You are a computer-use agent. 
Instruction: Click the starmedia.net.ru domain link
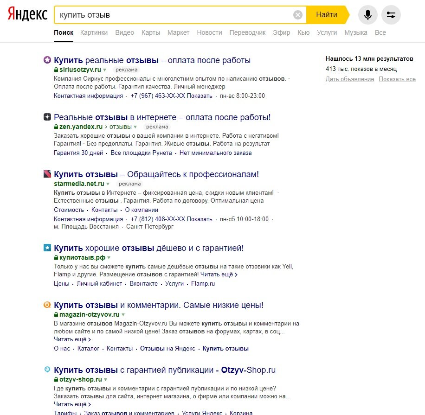[x=79, y=184]
